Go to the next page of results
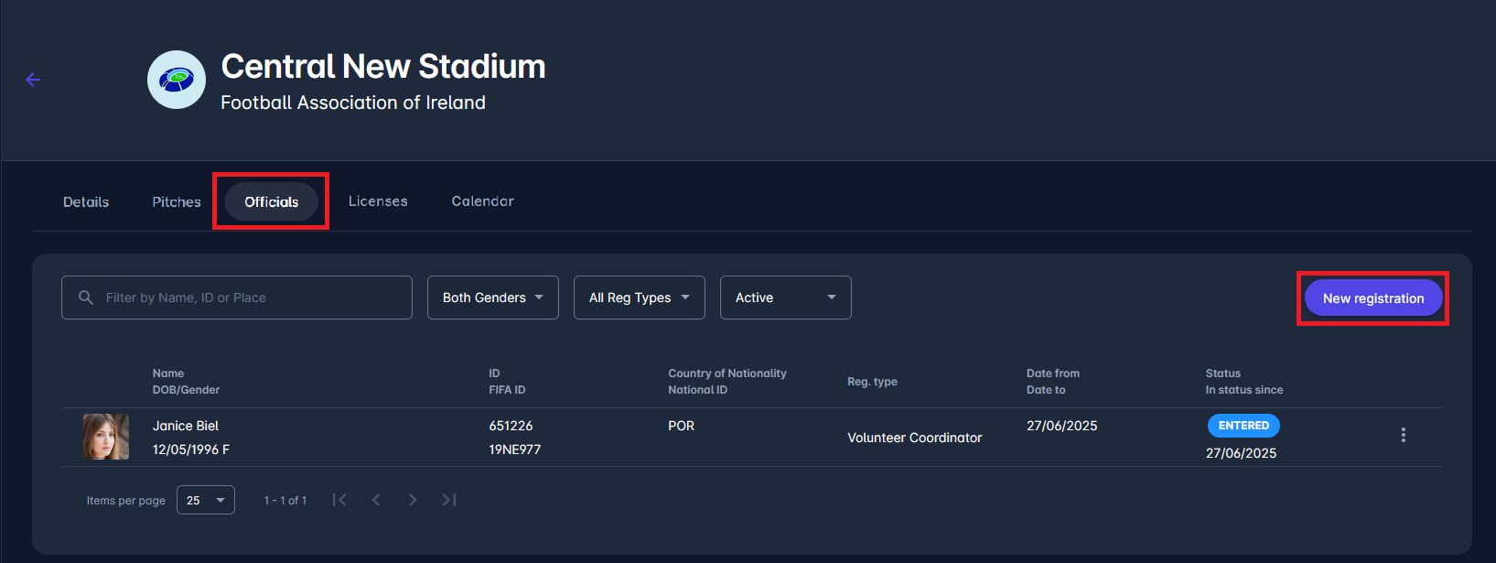The height and width of the screenshot is (563, 1496). (x=413, y=500)
